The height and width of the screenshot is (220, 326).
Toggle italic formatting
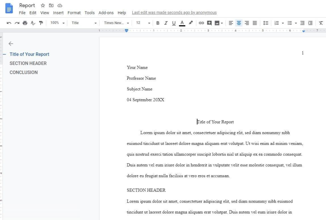166,23
